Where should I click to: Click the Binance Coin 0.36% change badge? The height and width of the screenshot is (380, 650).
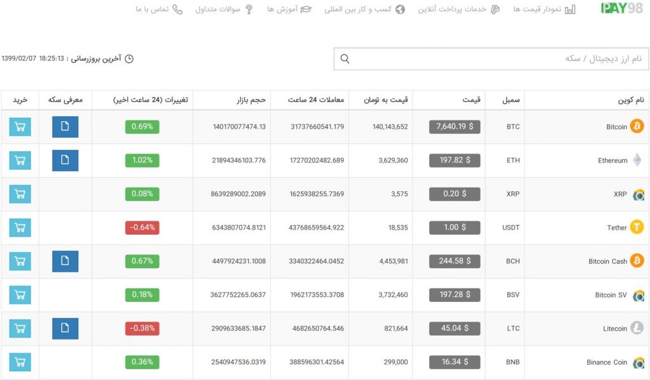tap(142, 362)
